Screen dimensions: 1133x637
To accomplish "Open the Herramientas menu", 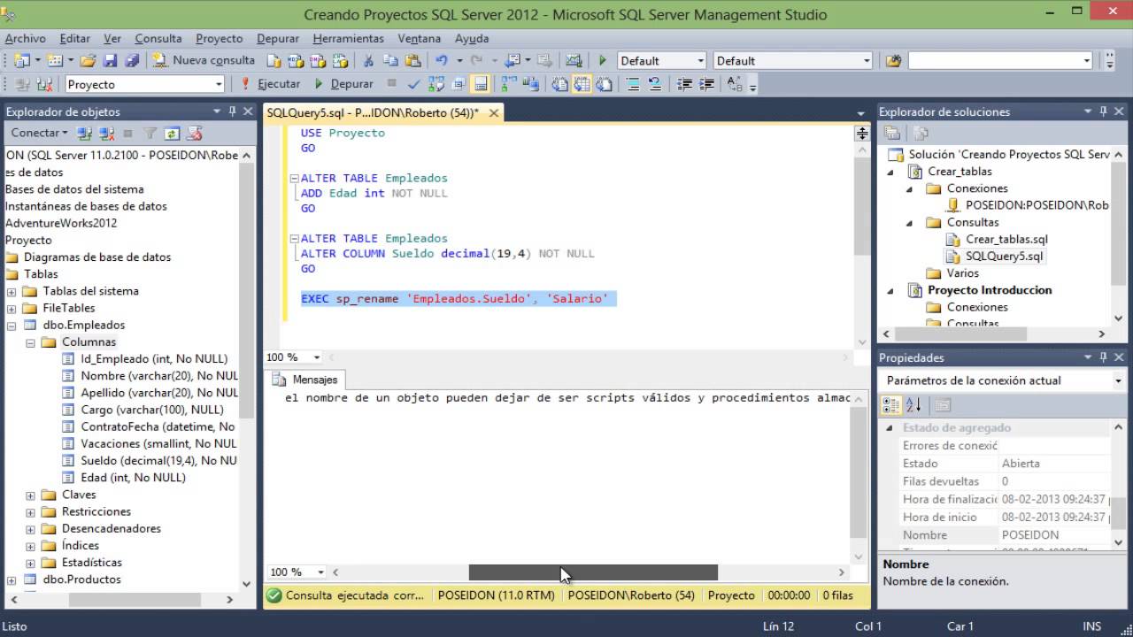I will coord(348,38).
